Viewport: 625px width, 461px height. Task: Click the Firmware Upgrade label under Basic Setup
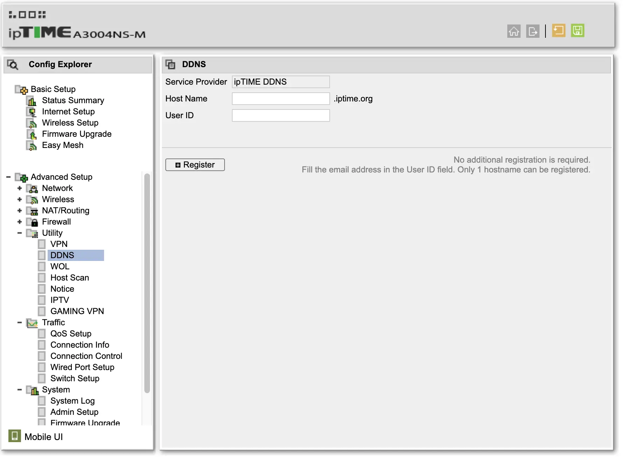77,134
